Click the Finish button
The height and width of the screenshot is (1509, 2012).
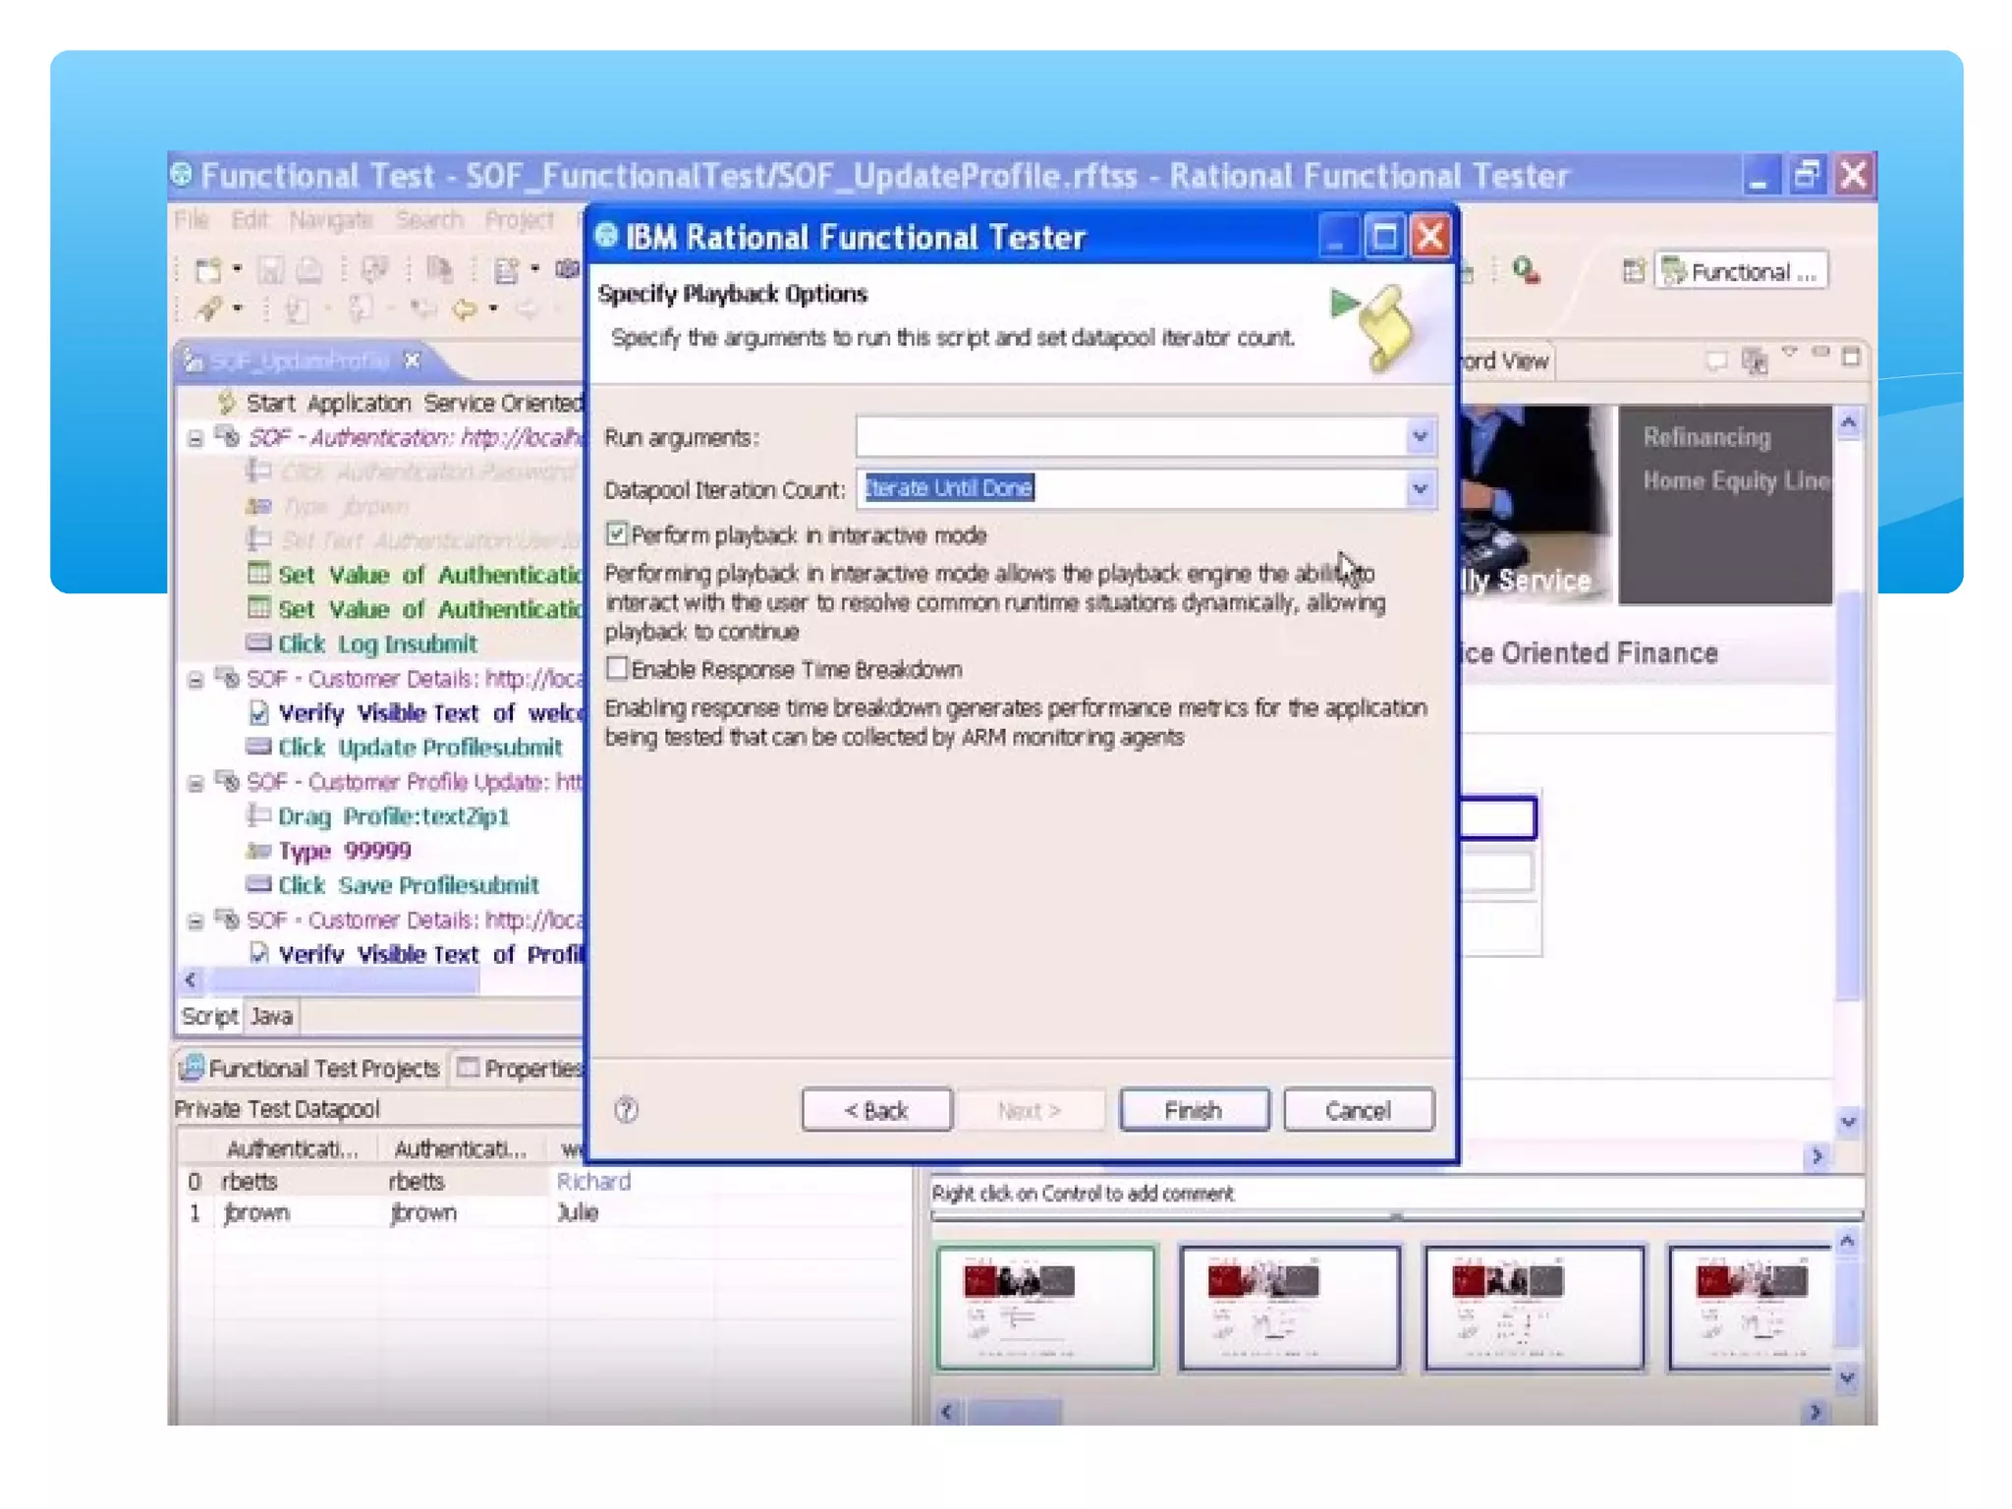point(1193,1110)
